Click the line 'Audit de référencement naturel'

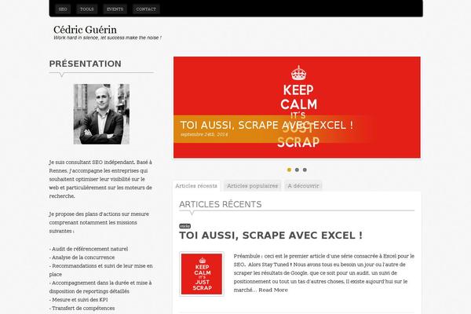coord(89,249)
